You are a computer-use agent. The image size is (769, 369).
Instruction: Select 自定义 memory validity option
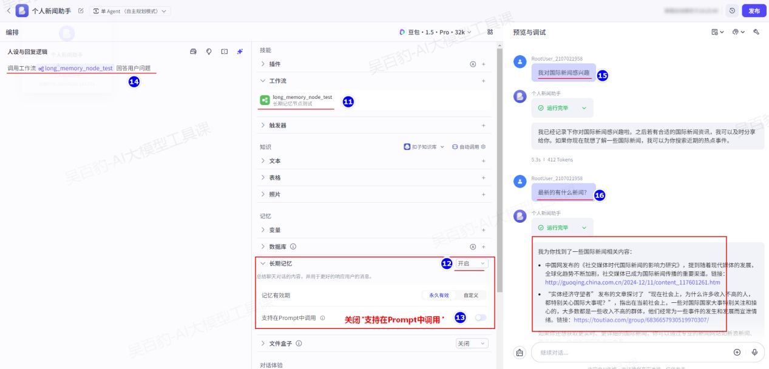click(471, 296)
